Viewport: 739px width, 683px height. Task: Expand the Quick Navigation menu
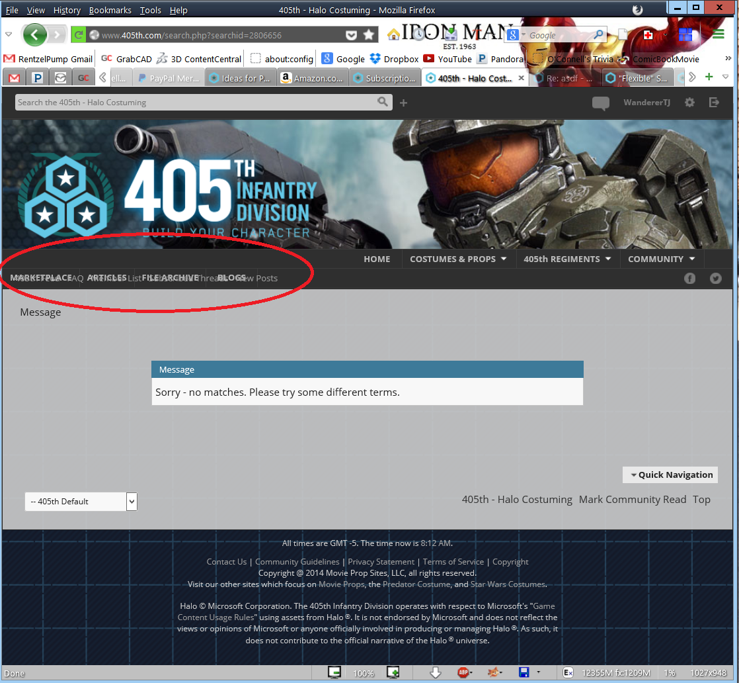(x=670, y=475)
